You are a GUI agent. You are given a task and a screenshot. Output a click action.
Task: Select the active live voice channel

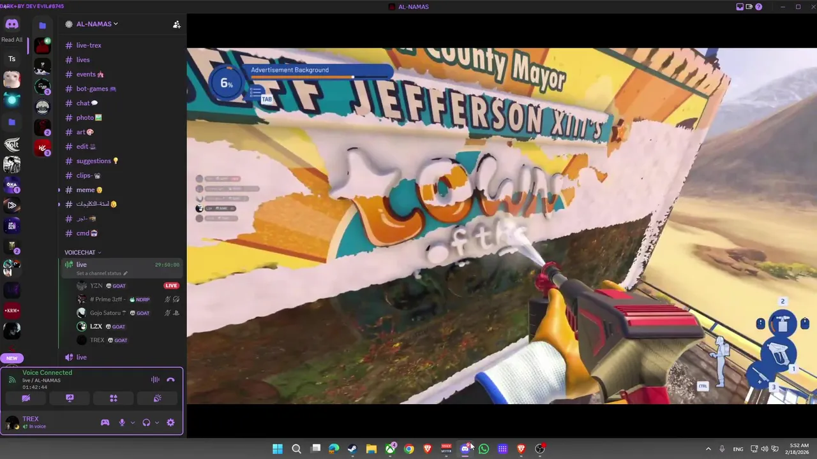click(121, 268)
